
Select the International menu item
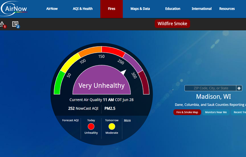(x=202, y=9)
